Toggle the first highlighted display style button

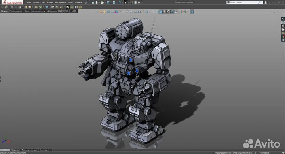pos(160,12)
